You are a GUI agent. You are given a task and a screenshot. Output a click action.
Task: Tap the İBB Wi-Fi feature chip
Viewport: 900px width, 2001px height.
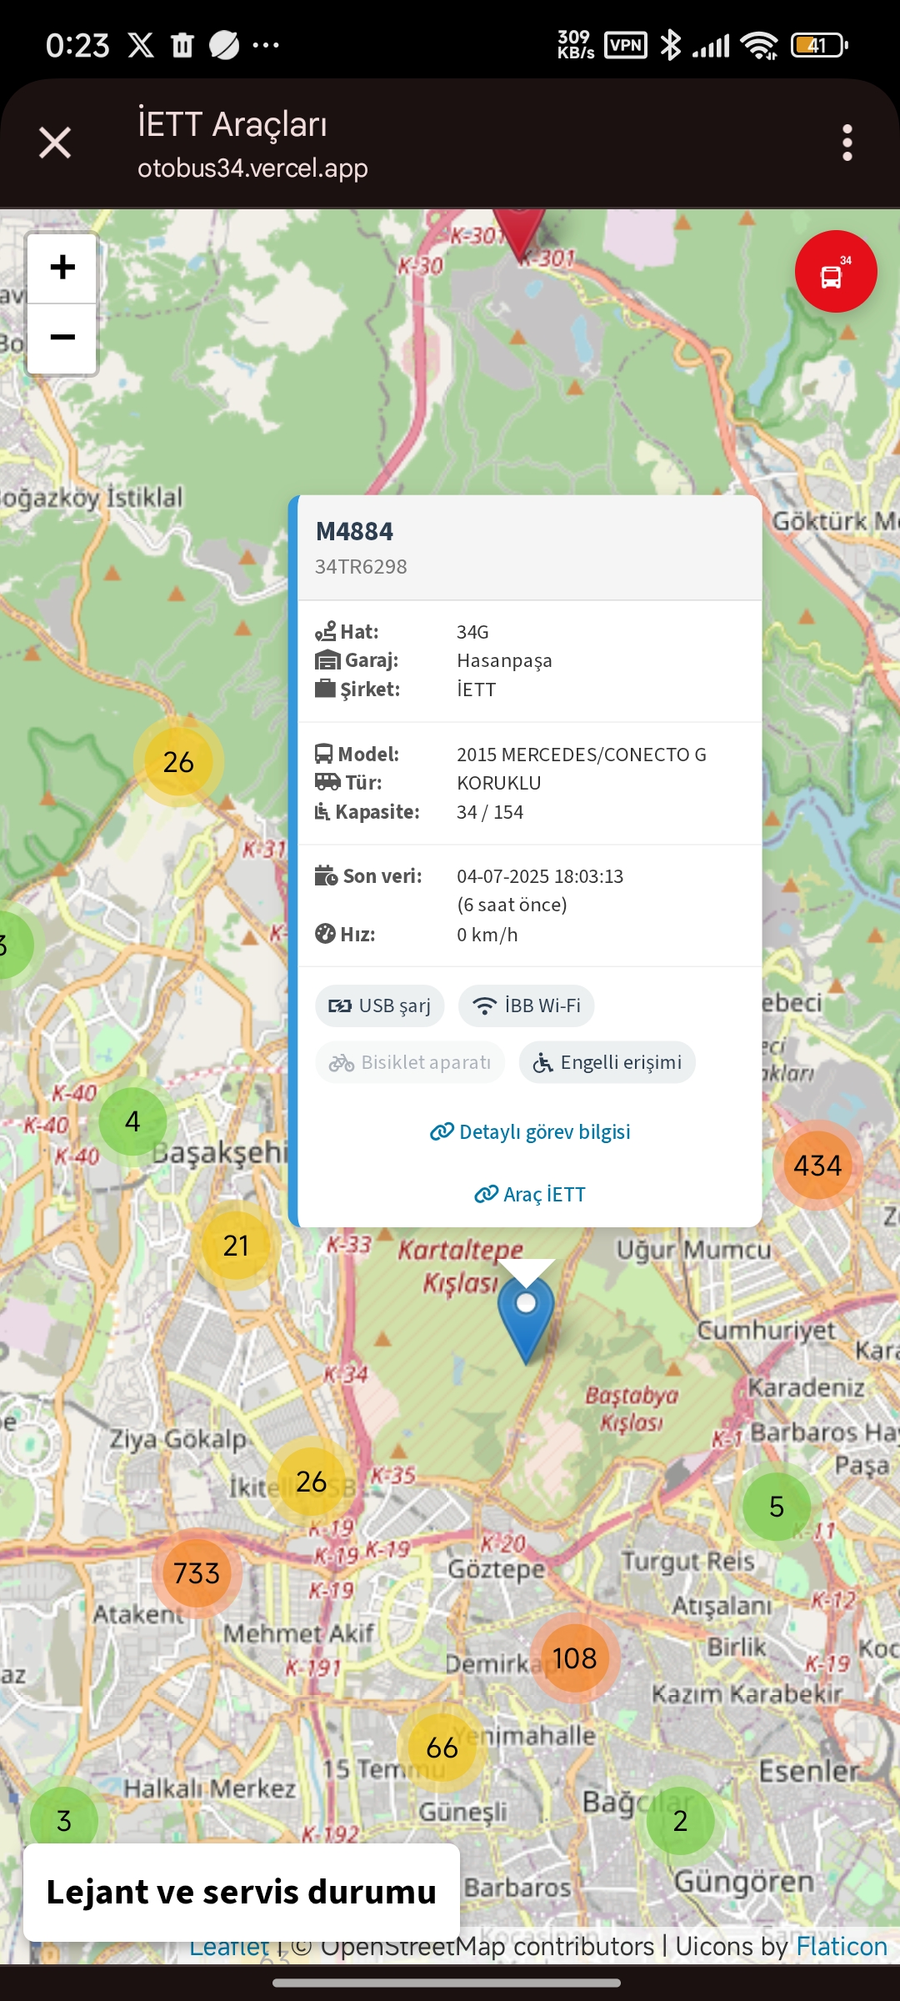(527, 1006)
